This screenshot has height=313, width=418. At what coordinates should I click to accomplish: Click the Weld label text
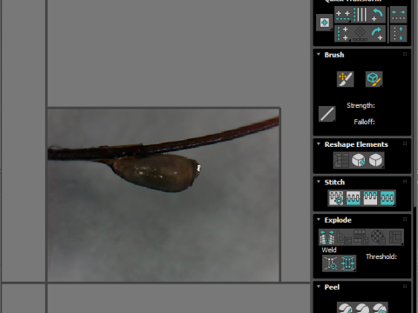click(329, 250)
